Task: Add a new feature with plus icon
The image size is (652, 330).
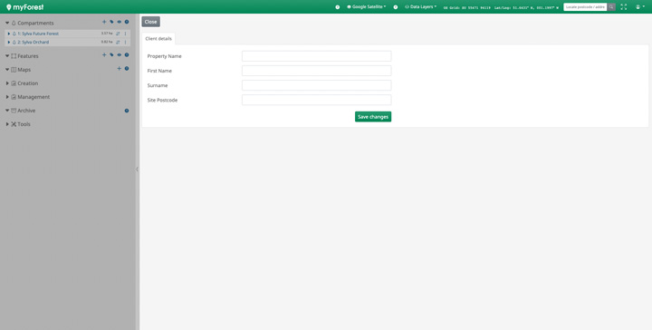Action: 104,55
